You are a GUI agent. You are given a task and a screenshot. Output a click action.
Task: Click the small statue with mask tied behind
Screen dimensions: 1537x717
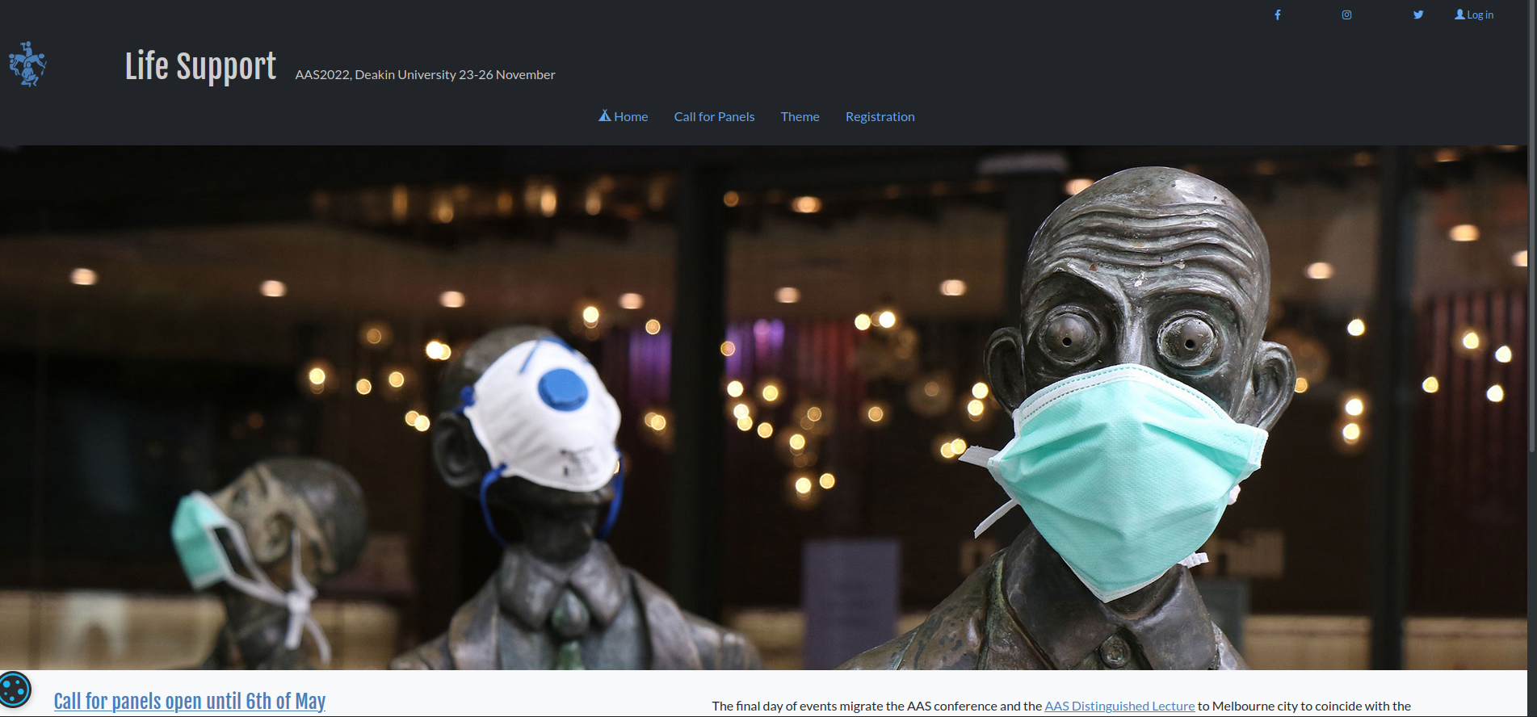(x=267, y=549)
